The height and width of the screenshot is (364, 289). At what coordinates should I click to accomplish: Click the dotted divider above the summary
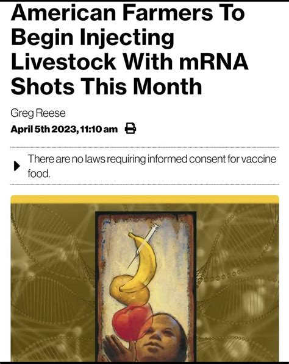144,147
